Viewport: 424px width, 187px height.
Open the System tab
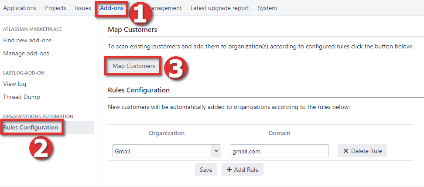(267, 8)
